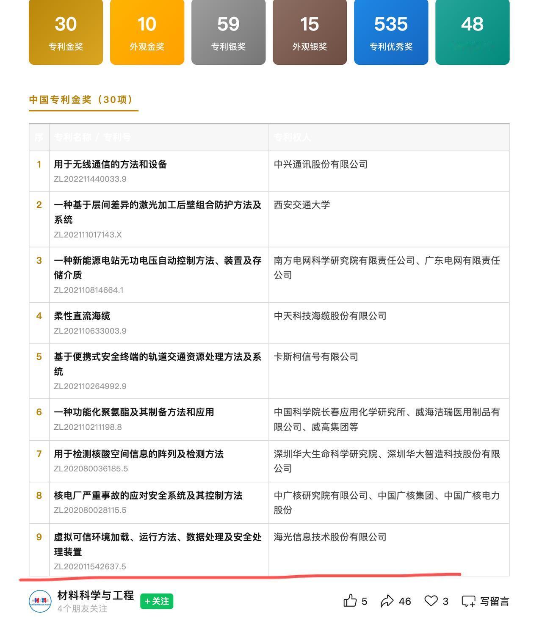Select the 535 专利优秀奖 card
Screen dimensions: 542x624
coord(391,32)
